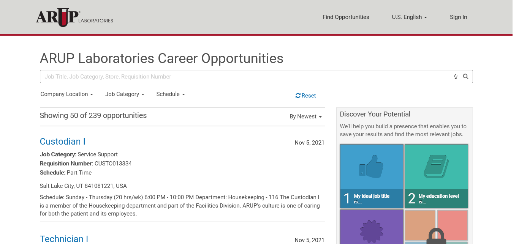Focus the job search input field

pyautogui.click(x=243, y=77)
